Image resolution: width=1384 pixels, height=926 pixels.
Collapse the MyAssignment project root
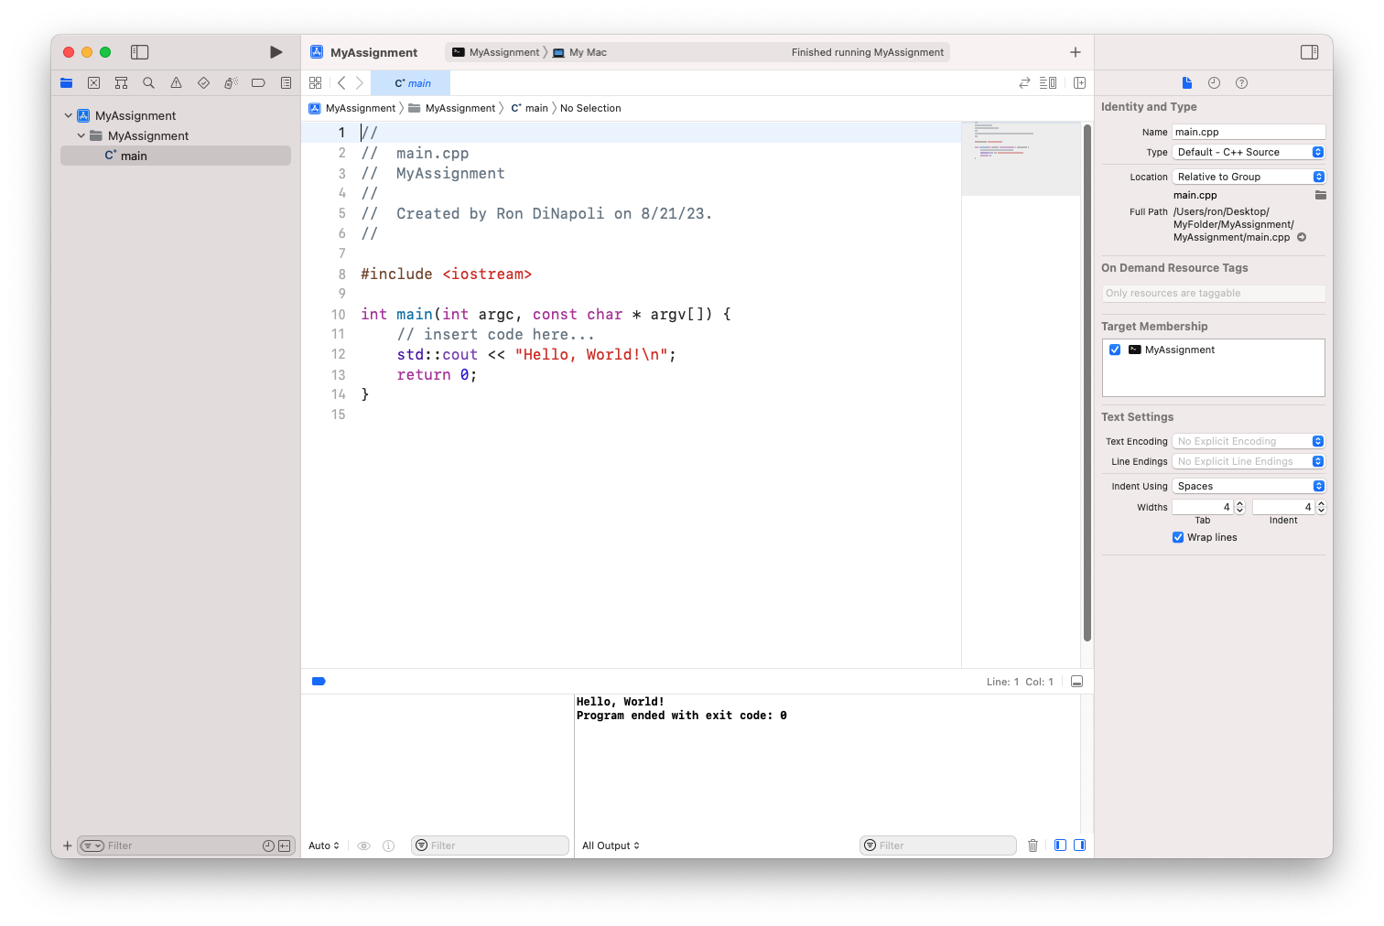tap(69, 115)
